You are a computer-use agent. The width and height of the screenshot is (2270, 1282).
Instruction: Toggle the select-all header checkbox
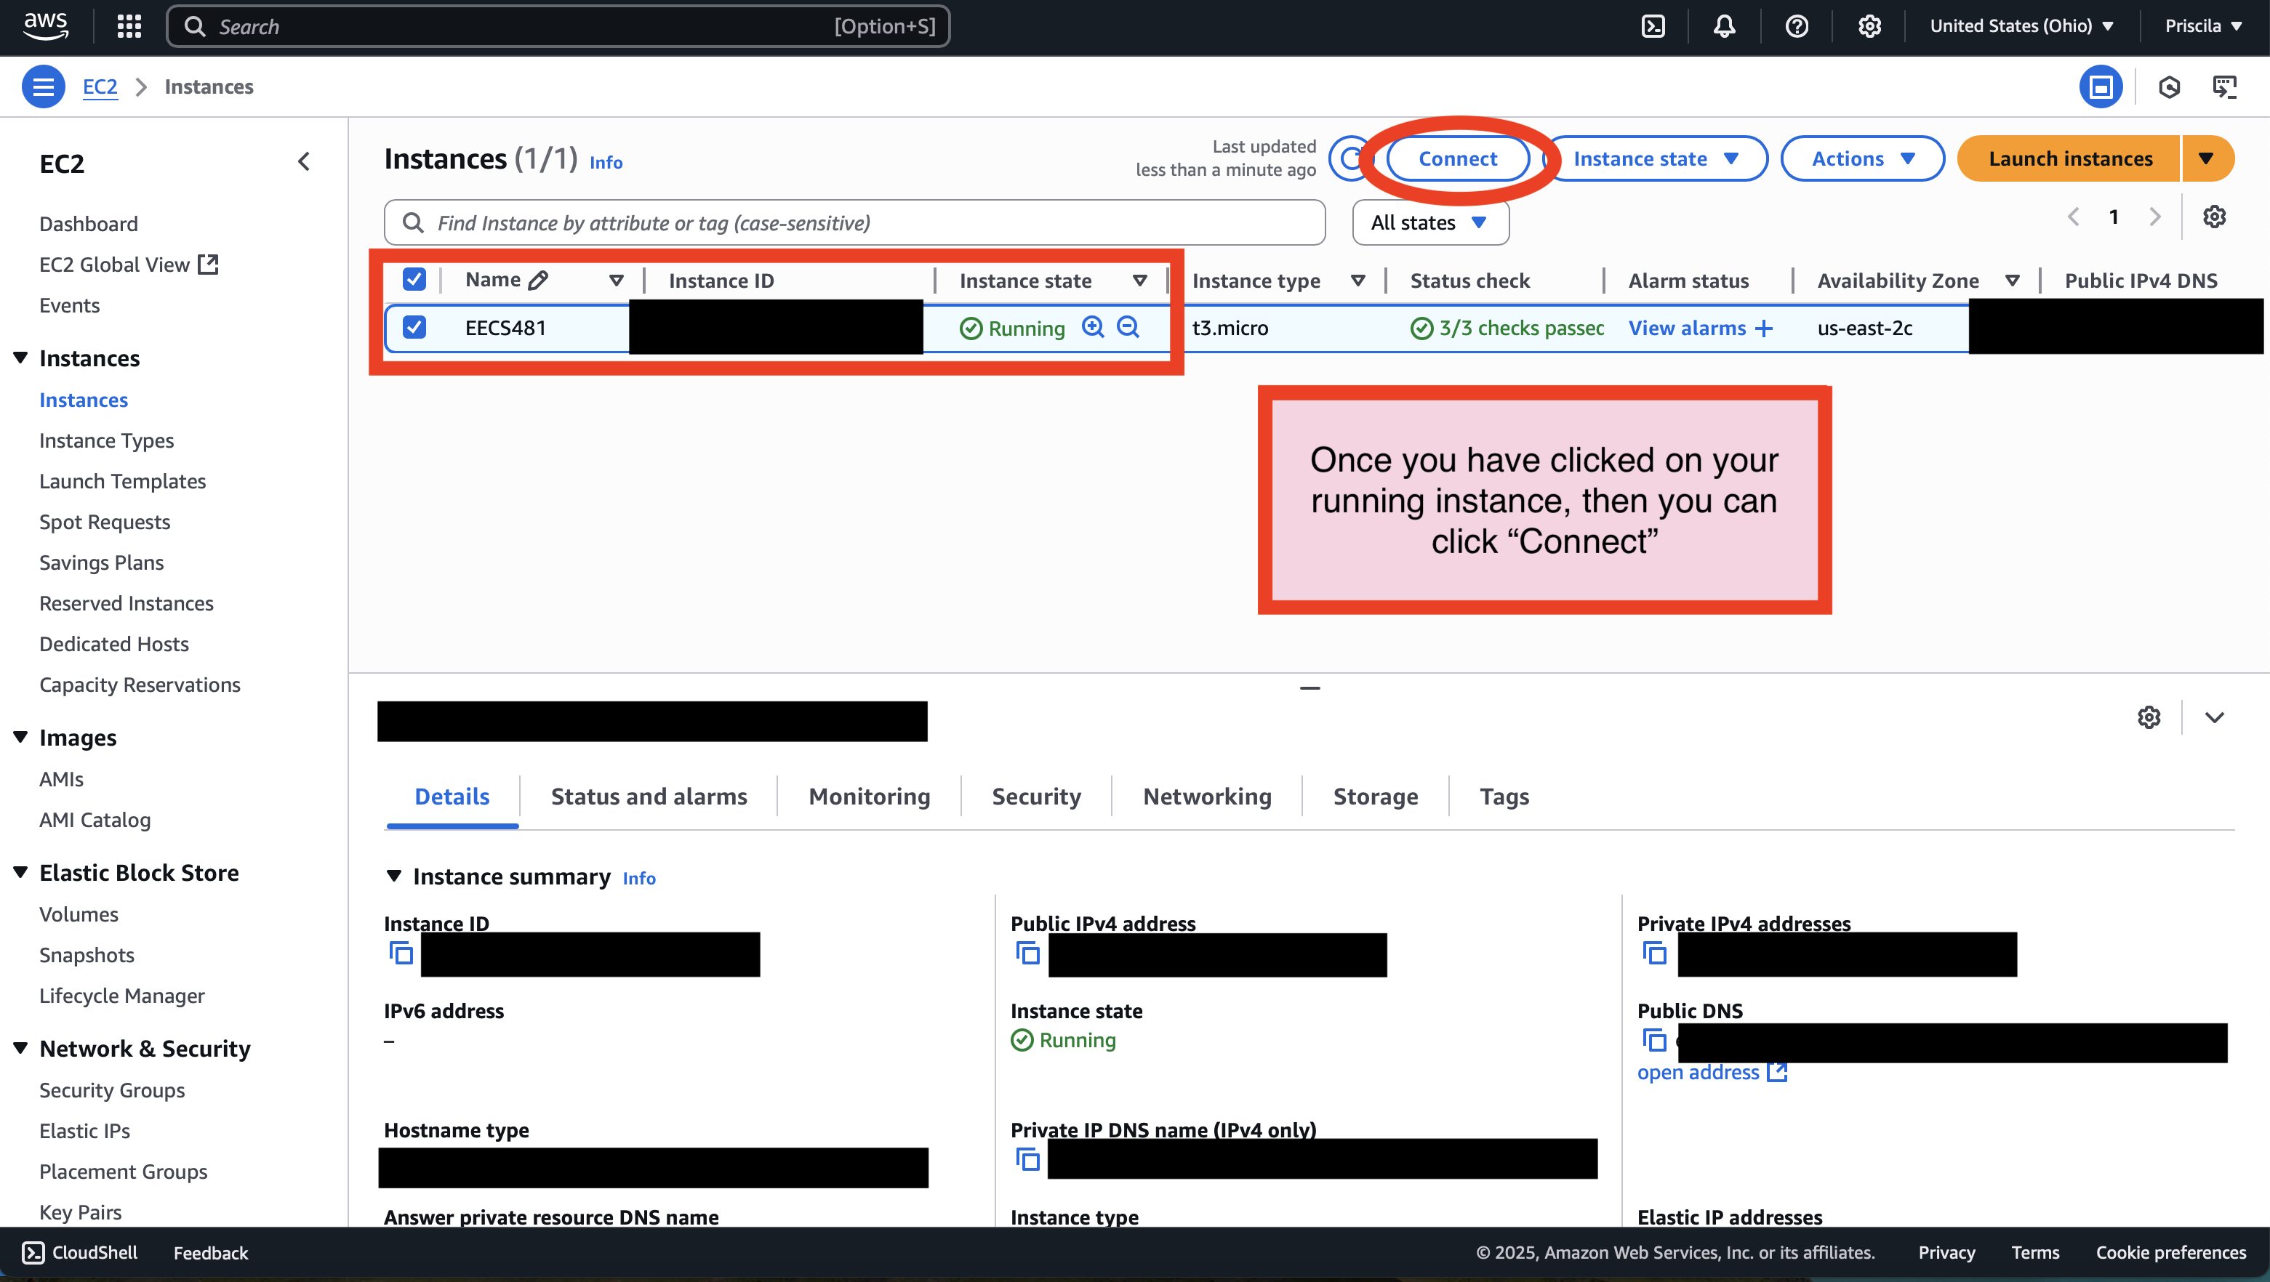414,279
